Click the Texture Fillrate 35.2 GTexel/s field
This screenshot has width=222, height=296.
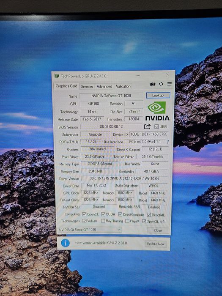tap(152, 156)
